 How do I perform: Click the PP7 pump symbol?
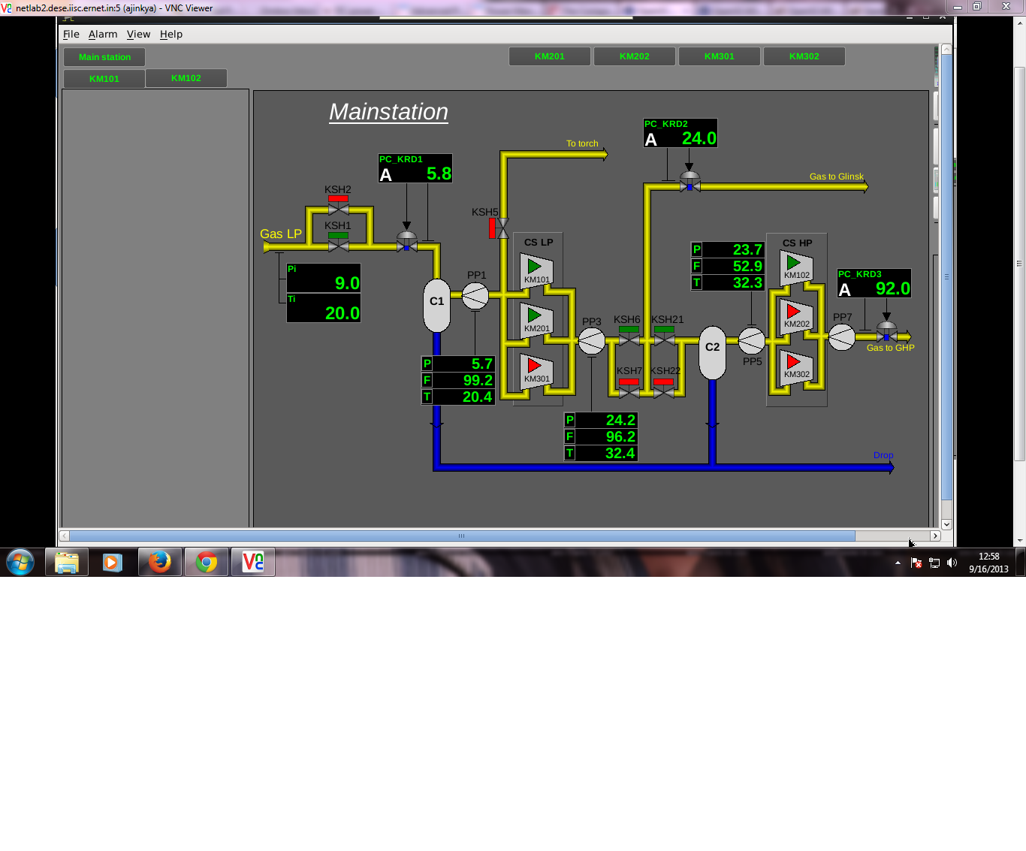[x=841, y=337]
